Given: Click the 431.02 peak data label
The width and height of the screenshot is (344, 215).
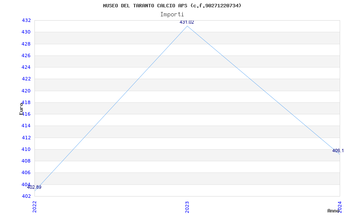Looking at the screenshot, I should [x=187, y=22].
